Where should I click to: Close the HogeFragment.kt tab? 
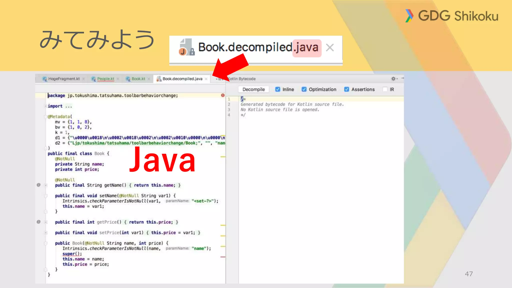pyautogui.click(x=83, y=79)
